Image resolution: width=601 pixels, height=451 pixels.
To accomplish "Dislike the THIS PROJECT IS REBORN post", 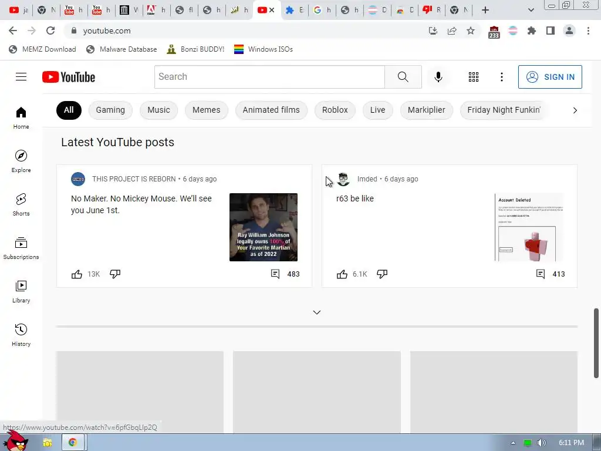I will [x=115, y=274].
